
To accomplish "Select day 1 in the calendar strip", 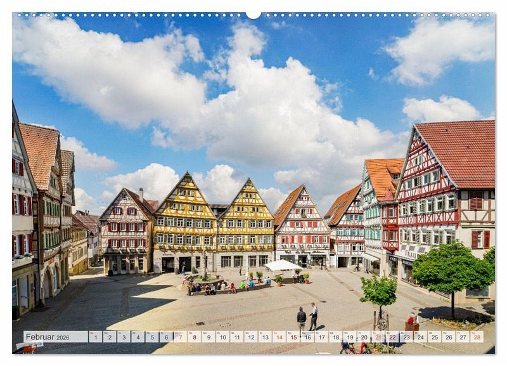I will (x=95, y=337).
